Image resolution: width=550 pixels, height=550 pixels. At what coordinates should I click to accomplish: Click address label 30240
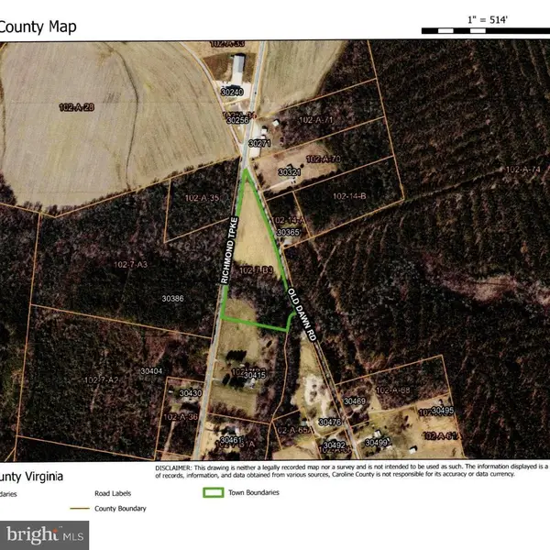[233, 93]
